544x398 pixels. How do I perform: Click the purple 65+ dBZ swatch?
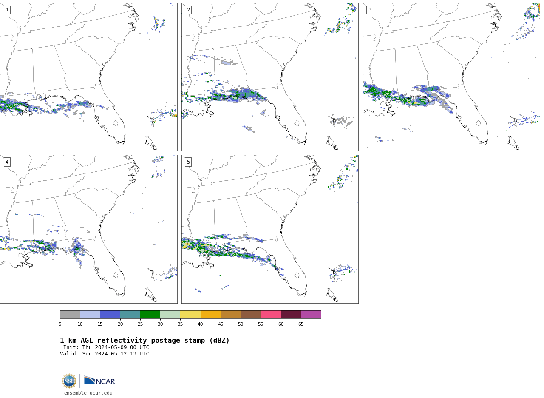coord(311,315)
